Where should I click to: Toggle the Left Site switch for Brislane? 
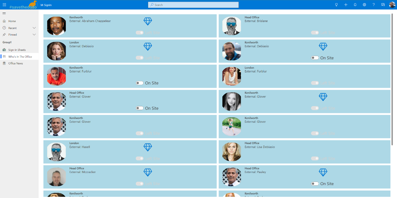[x=315, y=33]
